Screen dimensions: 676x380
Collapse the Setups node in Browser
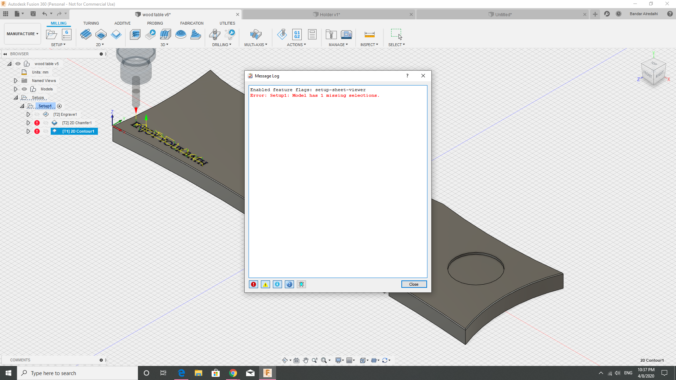coord(15,97)
